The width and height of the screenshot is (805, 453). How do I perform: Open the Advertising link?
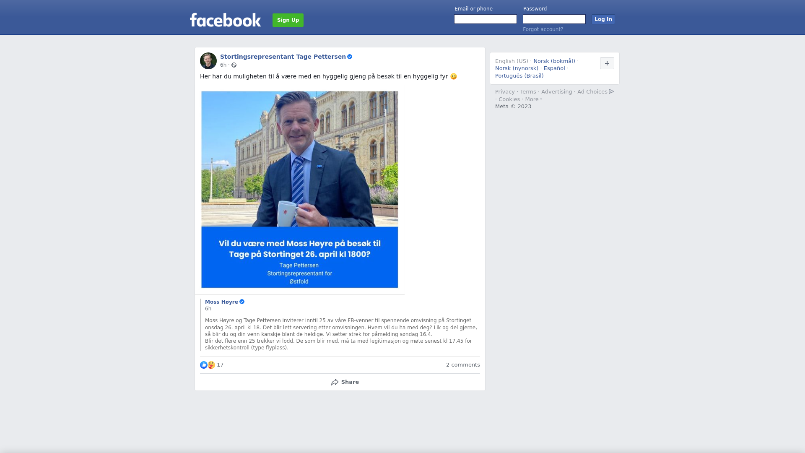(x=556, y=92)
